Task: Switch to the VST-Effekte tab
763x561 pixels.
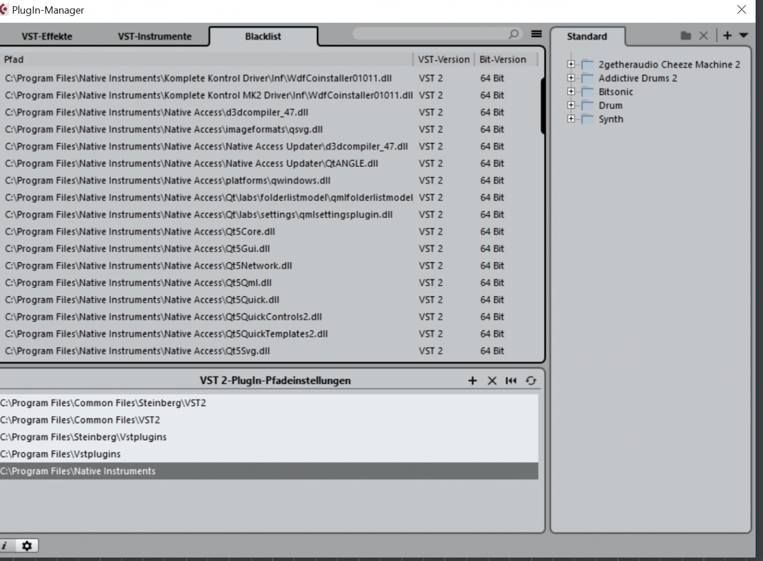Action: [x=47, y=36]
